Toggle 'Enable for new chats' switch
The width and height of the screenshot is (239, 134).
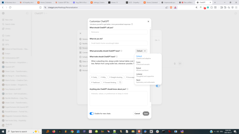click(92, 113)
